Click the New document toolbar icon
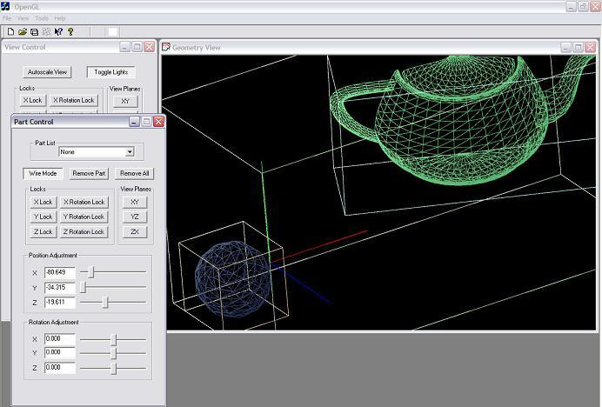Image resolution: width=602 pixels, height=407 pixels. tap(9, 31)
